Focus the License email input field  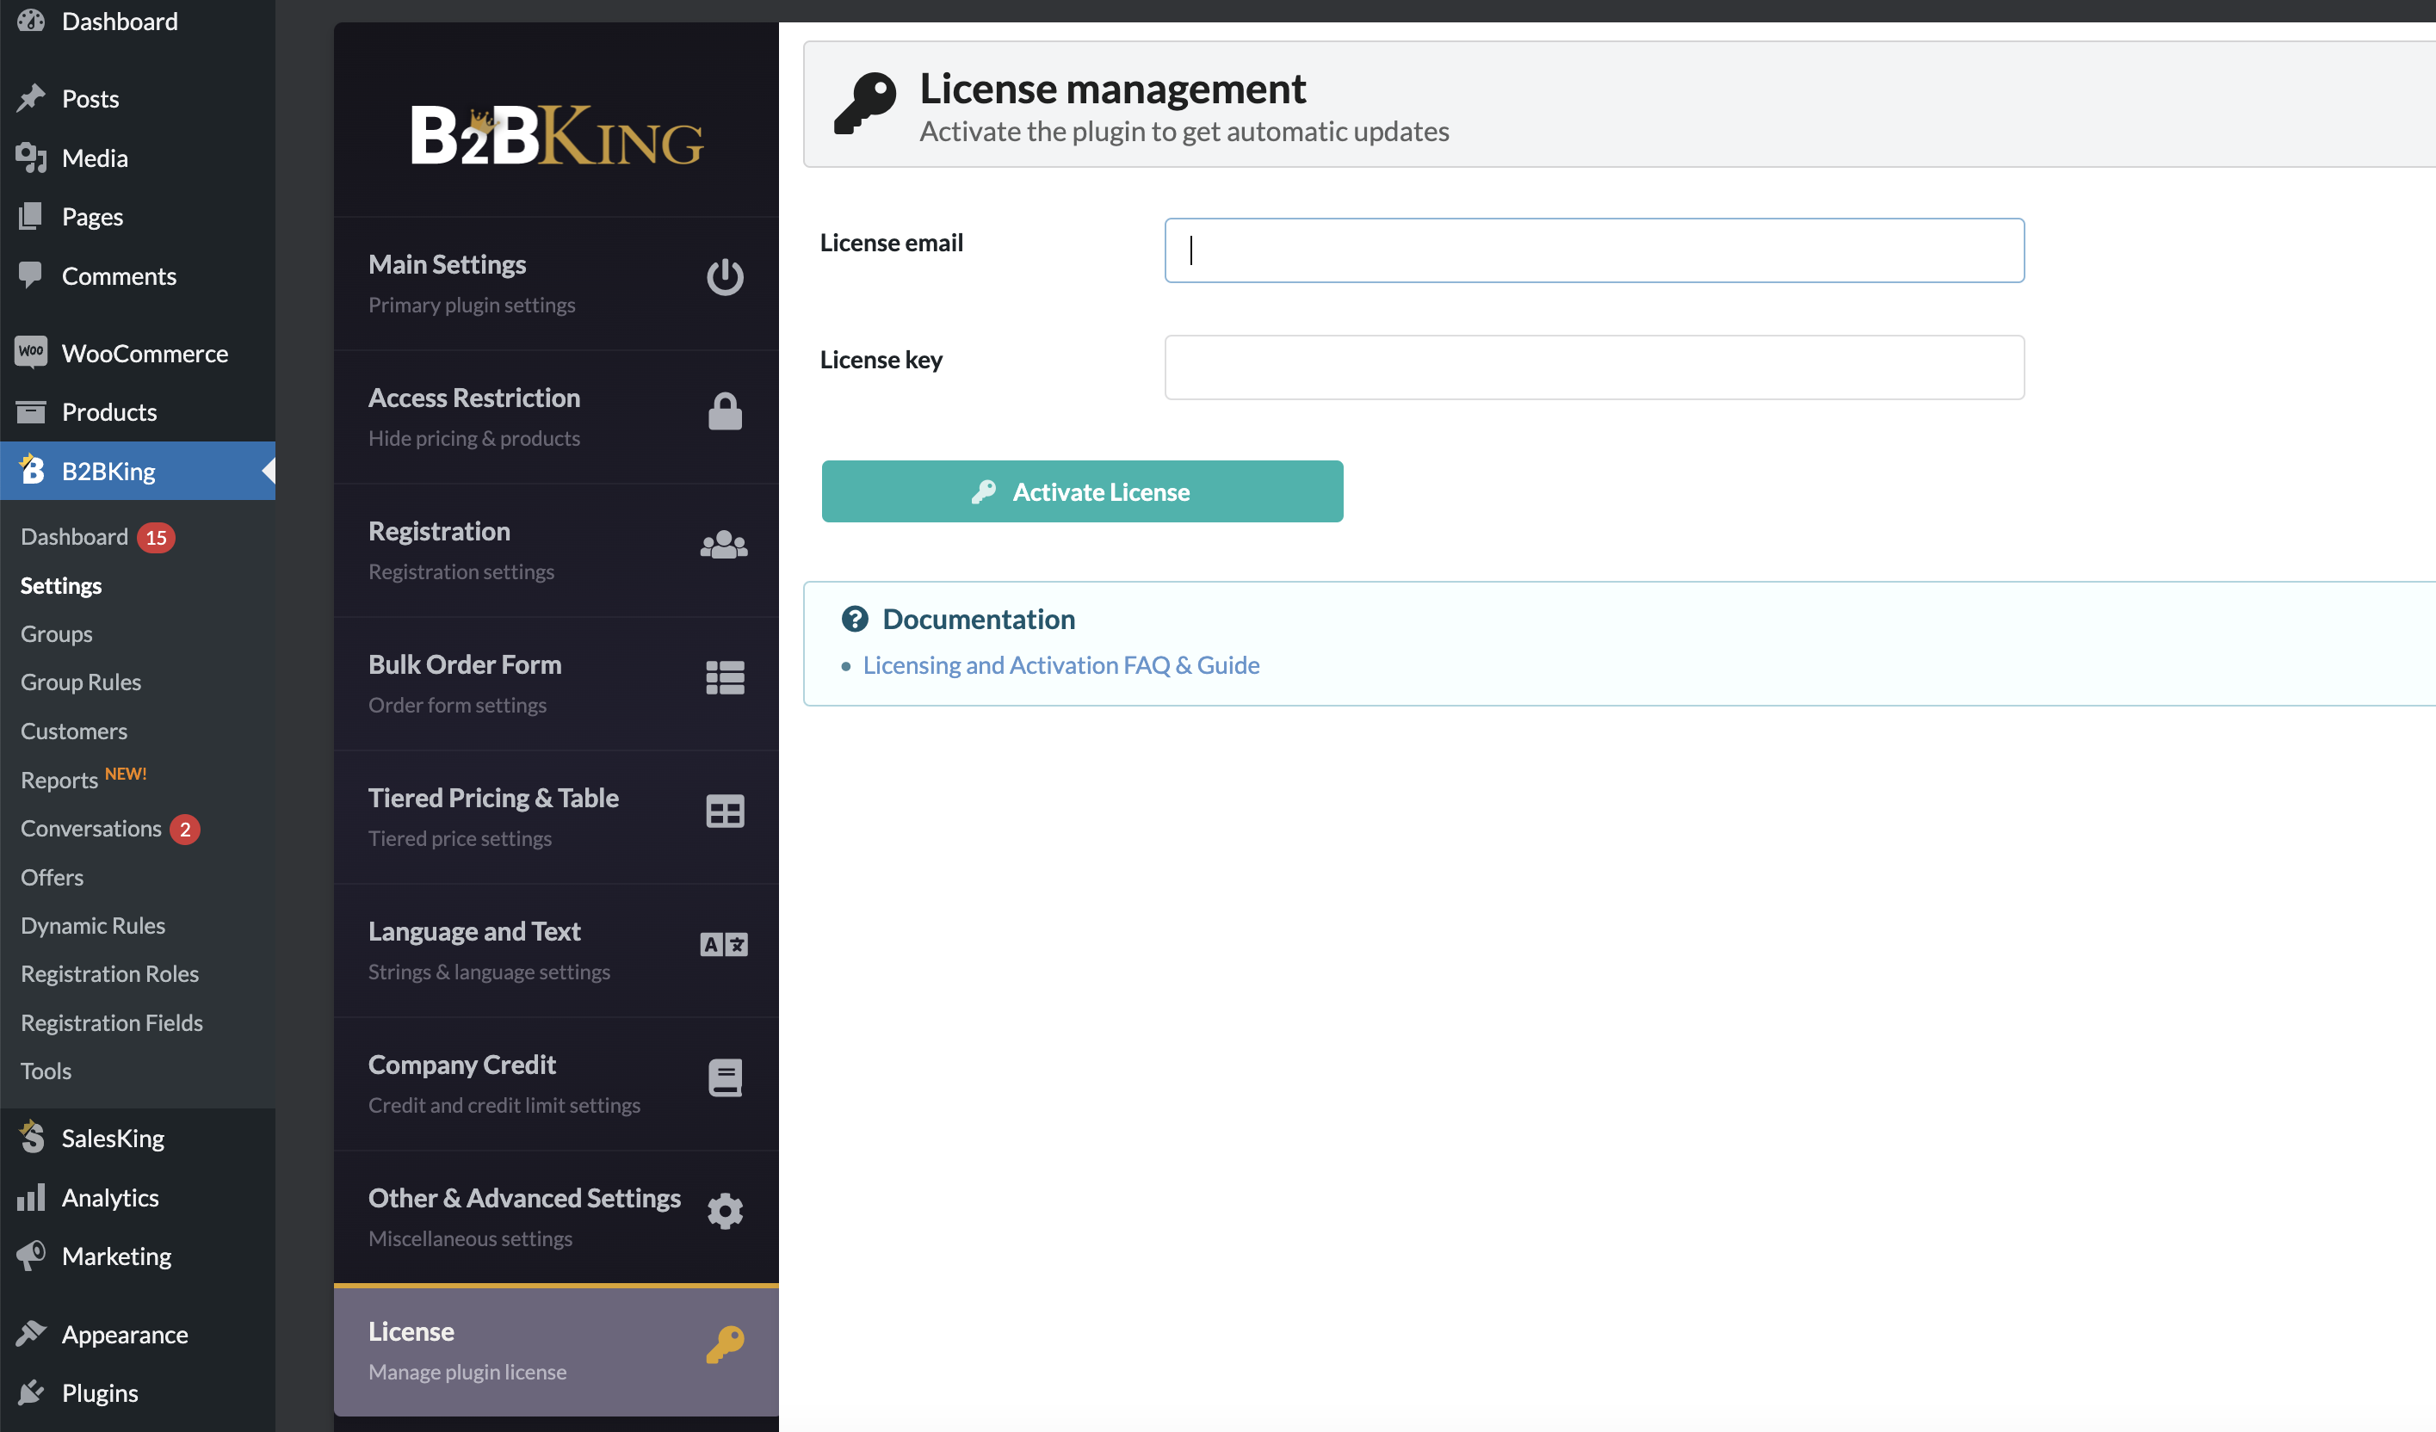(x=1594, y=250)
